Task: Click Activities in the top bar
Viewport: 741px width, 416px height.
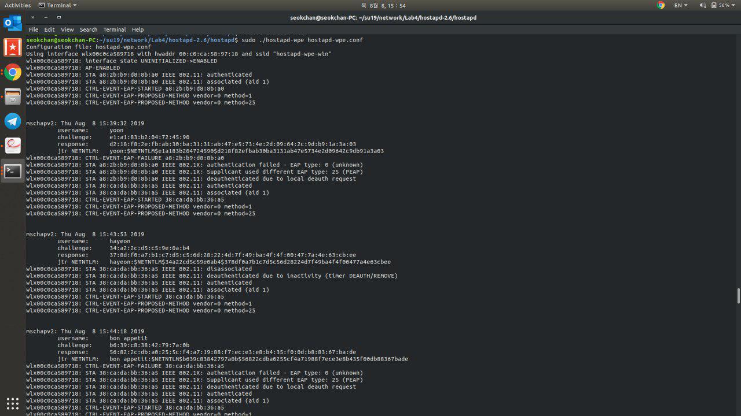Action: [17, 5]
